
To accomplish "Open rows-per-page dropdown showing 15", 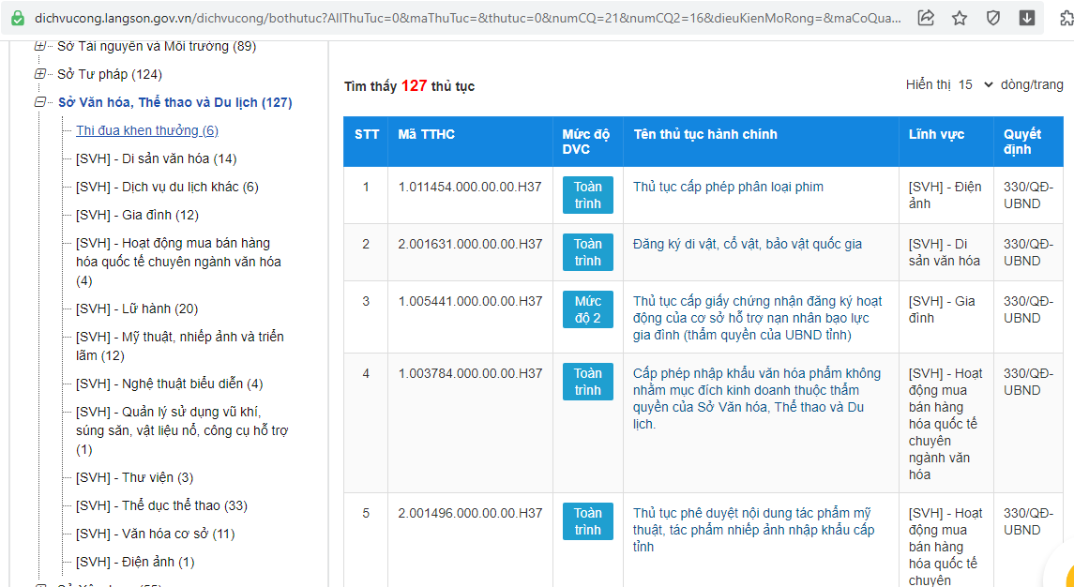I will [976, 85].
